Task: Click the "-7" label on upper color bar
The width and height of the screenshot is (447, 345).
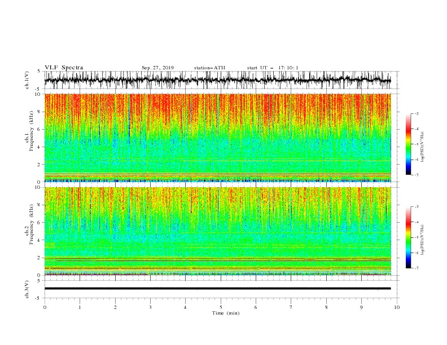Action: [417, 175]
